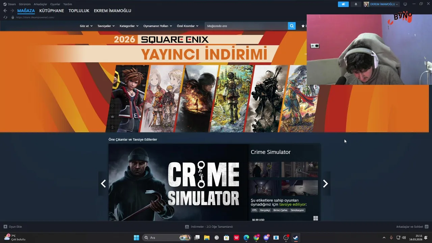Open İndirmeler downloads status link
This screenshot has width=432, height=243.
(x=209, y=227)
